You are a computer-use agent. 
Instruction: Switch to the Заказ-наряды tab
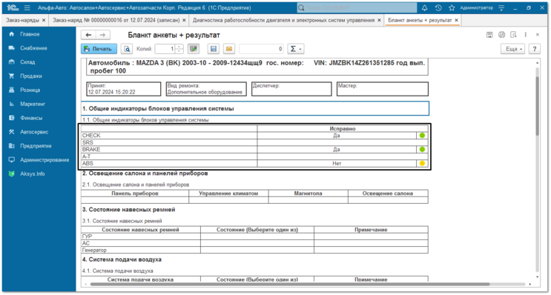coord(22,20)
